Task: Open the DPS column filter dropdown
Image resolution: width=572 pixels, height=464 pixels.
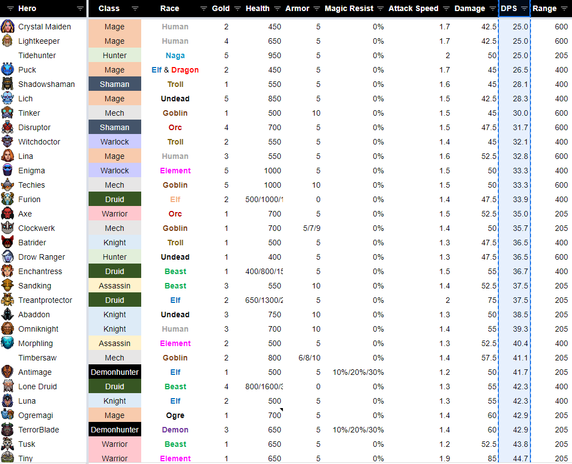Action: tap(524, 8)
